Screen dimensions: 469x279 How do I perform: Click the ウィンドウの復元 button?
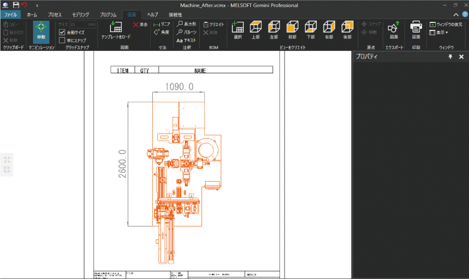(x=446, y=25)
